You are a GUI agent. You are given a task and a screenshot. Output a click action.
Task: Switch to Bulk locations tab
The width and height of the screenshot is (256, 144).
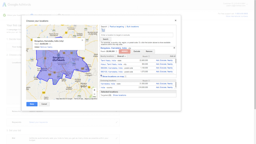point(132,26)
